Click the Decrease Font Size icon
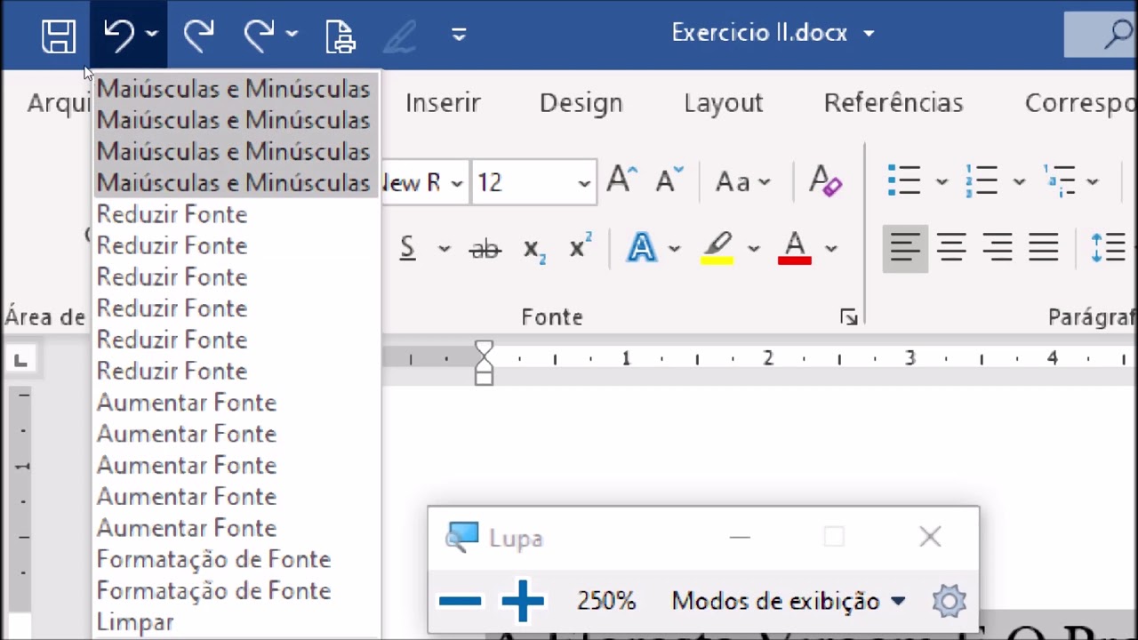This screenshot has height=640, width=1138. 669,180
